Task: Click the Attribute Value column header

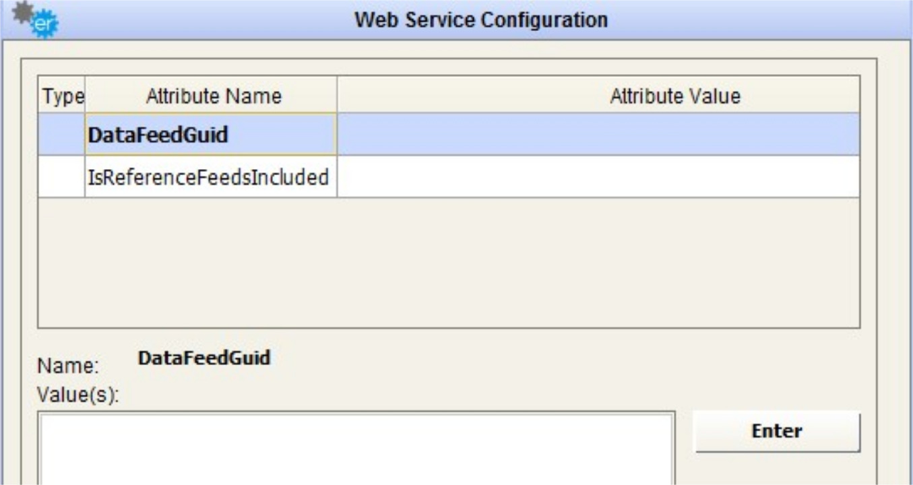Action: (674, 96)
